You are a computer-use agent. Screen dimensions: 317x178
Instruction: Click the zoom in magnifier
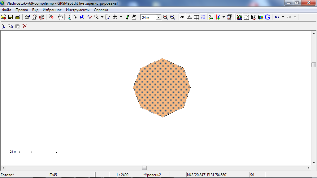click(x=166, y=17)
